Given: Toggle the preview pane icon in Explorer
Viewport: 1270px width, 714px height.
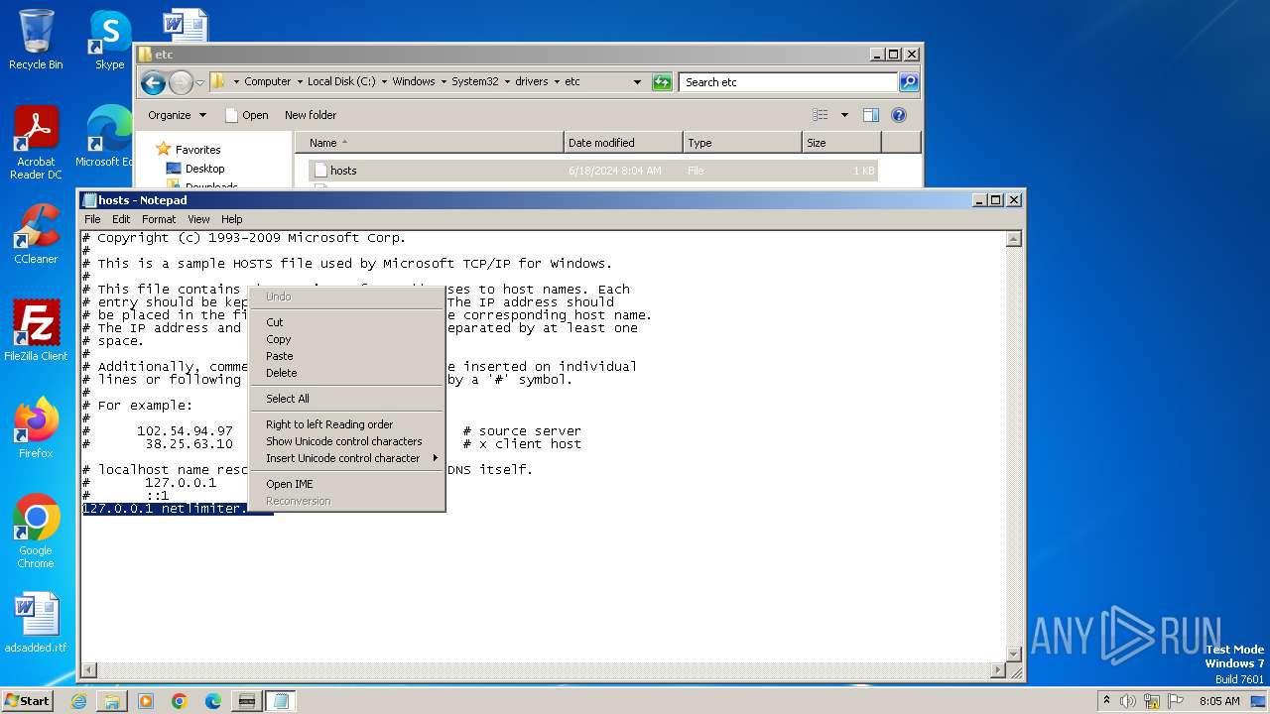Looking at the screenshot, I should [x=871, y=115].
